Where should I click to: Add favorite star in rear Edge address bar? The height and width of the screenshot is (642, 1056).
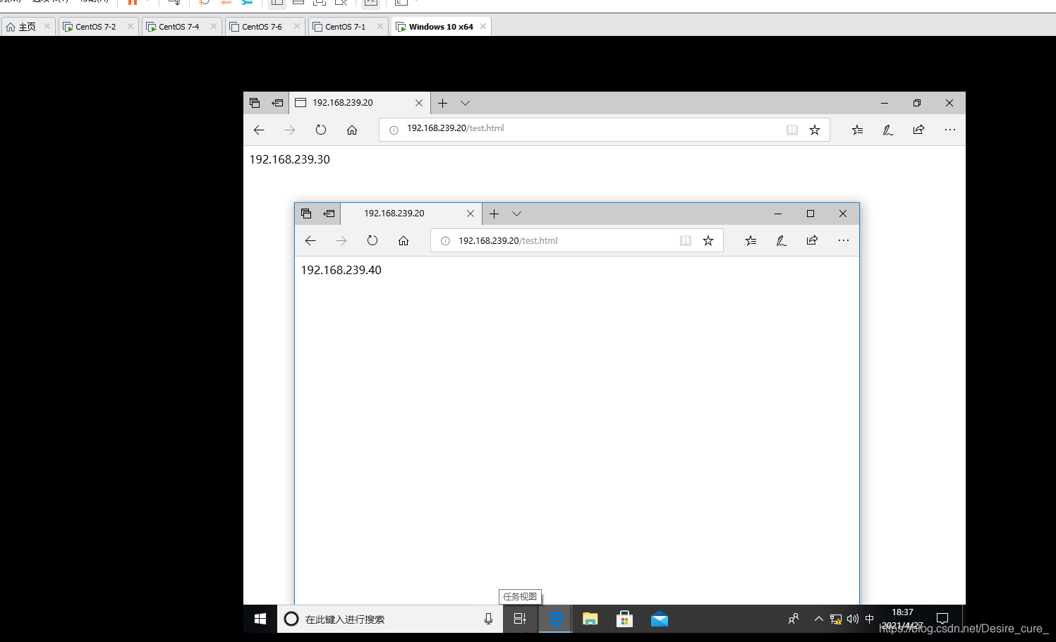point(815,130)
